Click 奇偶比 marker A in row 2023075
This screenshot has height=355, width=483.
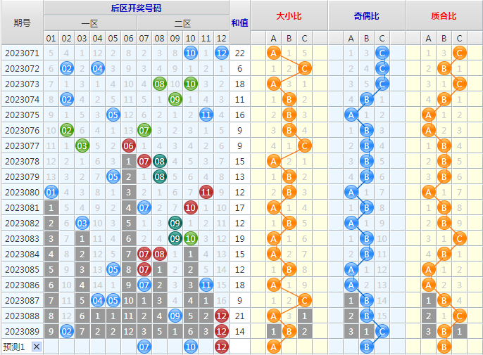coord(351,115)
